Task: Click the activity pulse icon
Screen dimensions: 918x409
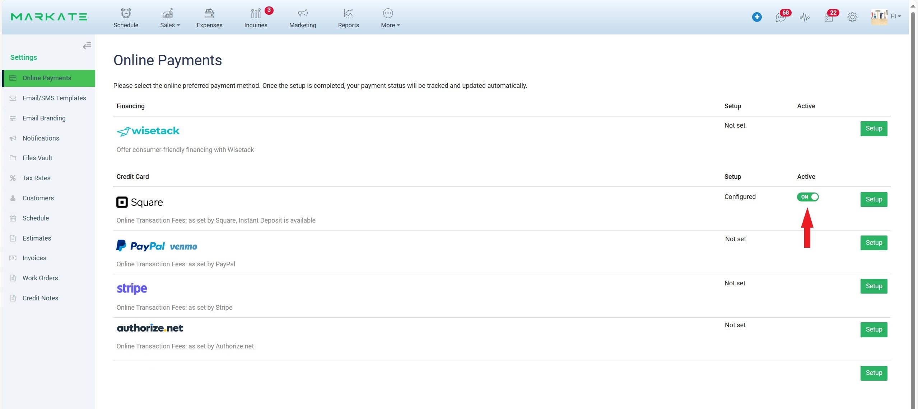Action: (805, 17)
